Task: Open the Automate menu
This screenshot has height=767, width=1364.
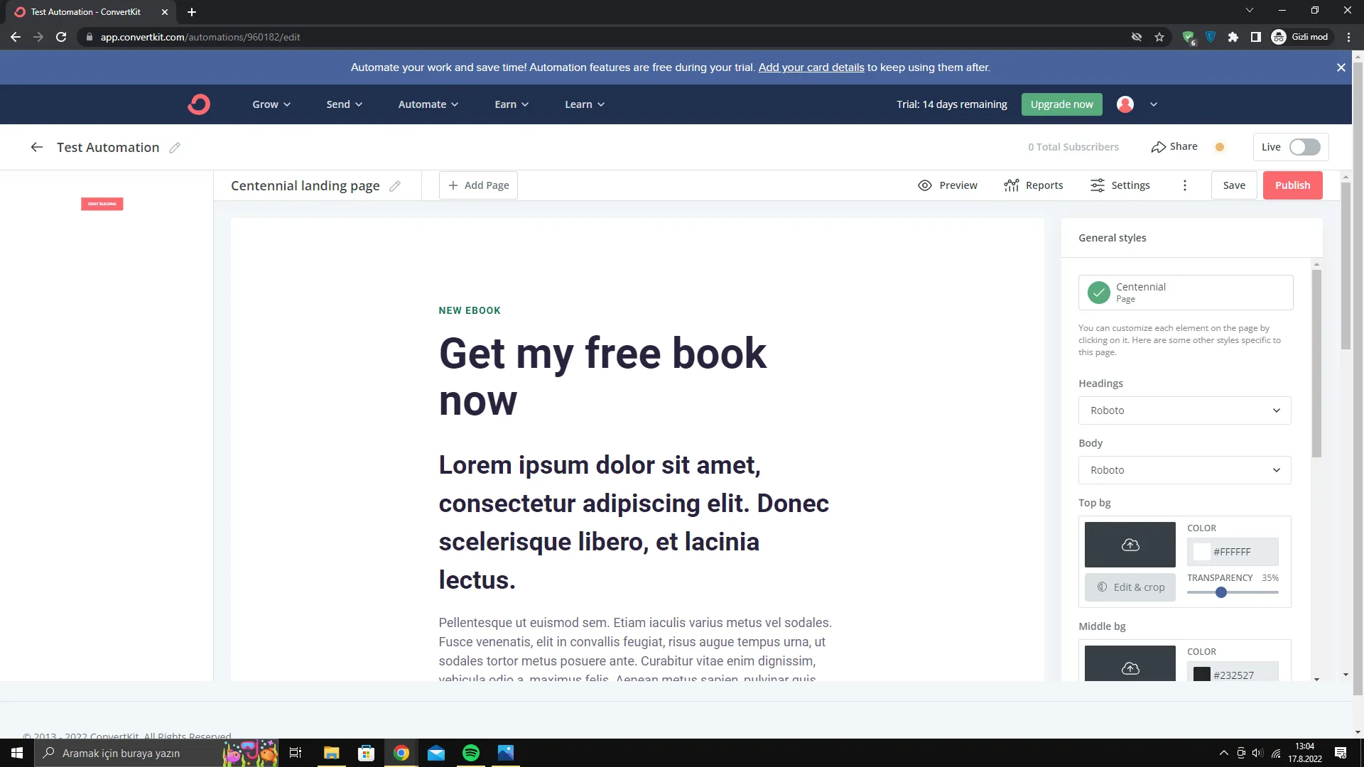Action: tap(428, 104)
